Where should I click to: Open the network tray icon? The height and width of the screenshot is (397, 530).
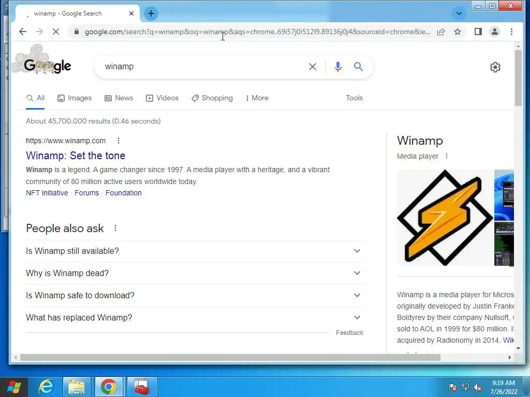(x=465, y=387)
